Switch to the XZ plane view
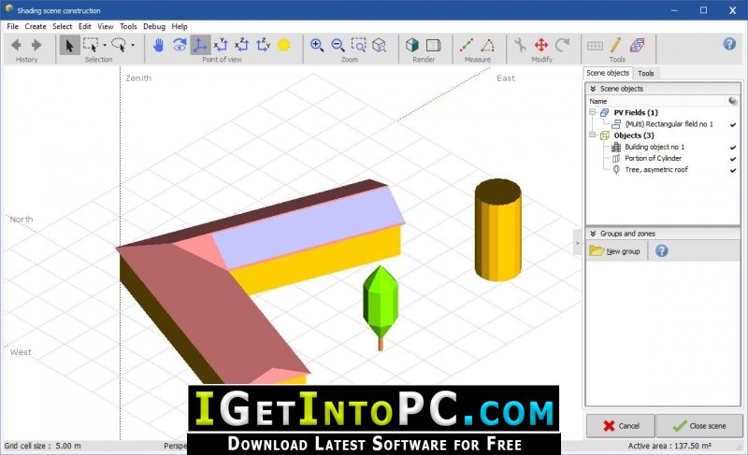The height and width of the screenshot is (455, 748). (242, 45)
